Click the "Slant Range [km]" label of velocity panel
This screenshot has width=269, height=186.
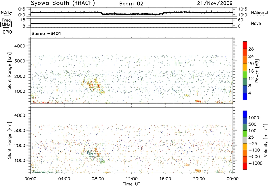pos(9,140)
